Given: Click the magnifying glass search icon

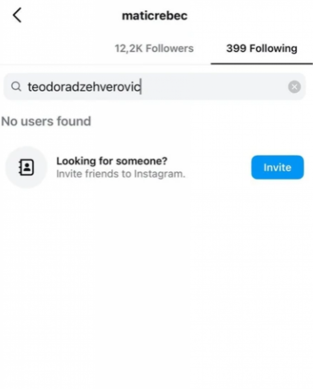Looking at the screenshot, I should [x=16, y=87].
